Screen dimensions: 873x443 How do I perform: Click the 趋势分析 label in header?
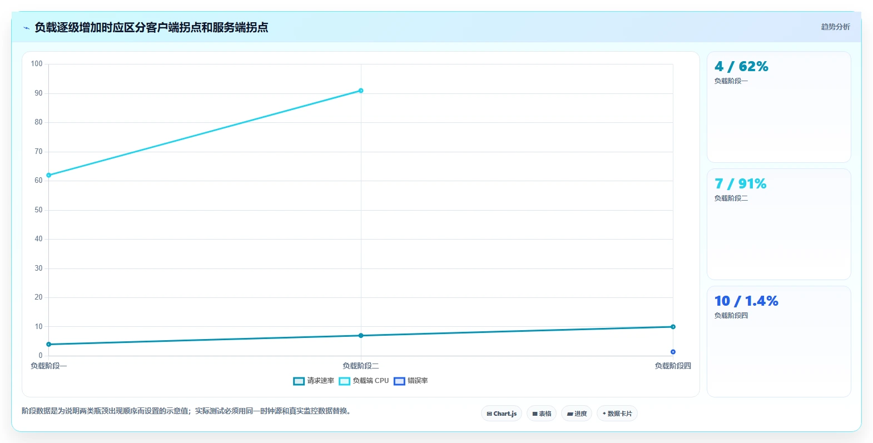tap(835, 27)
